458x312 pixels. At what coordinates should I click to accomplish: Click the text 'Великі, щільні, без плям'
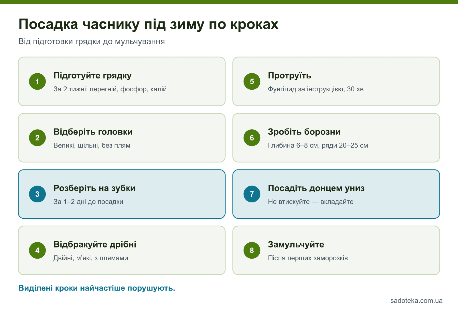click(x=92, y=145)
